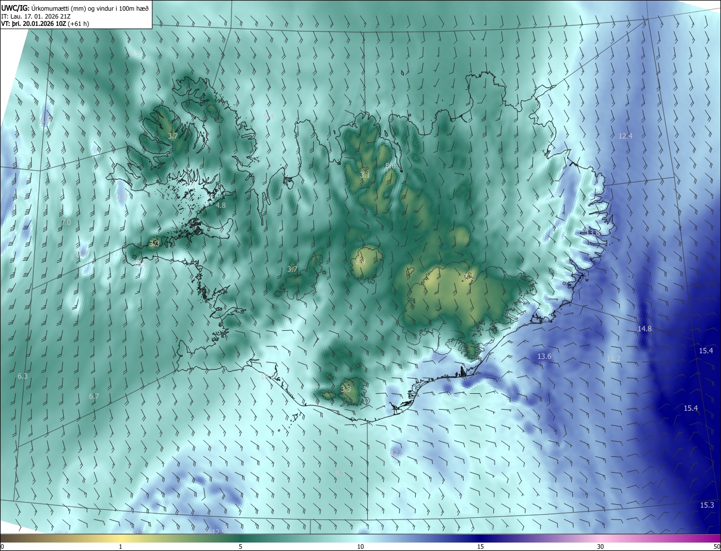Click the 50 tick label on the color scale

(x=716, y=546)
